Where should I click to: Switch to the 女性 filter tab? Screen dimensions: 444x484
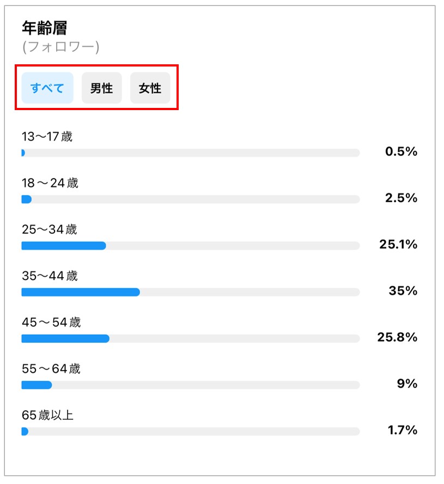click(150, 88)
